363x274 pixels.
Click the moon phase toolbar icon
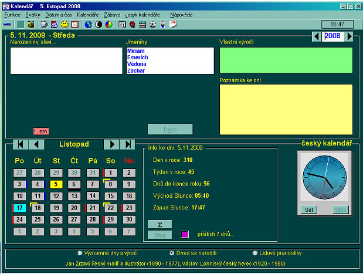click(99, 24)
